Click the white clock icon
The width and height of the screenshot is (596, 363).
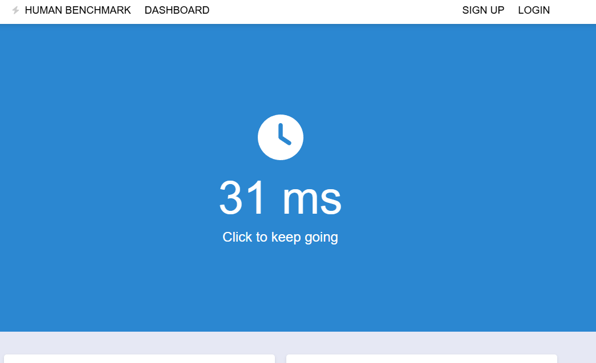281,137
